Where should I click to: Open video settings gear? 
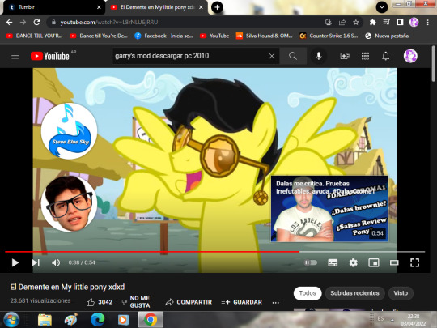click(353, 262)
